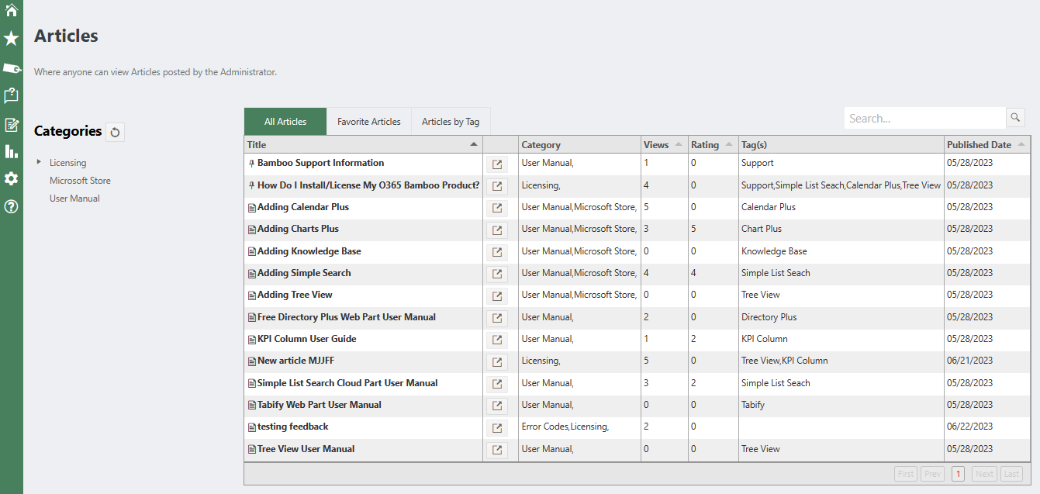Sort the table by Views column
Image resolution: width=1040 pixels, height=494 pixels.
click(x=656, y=145)
